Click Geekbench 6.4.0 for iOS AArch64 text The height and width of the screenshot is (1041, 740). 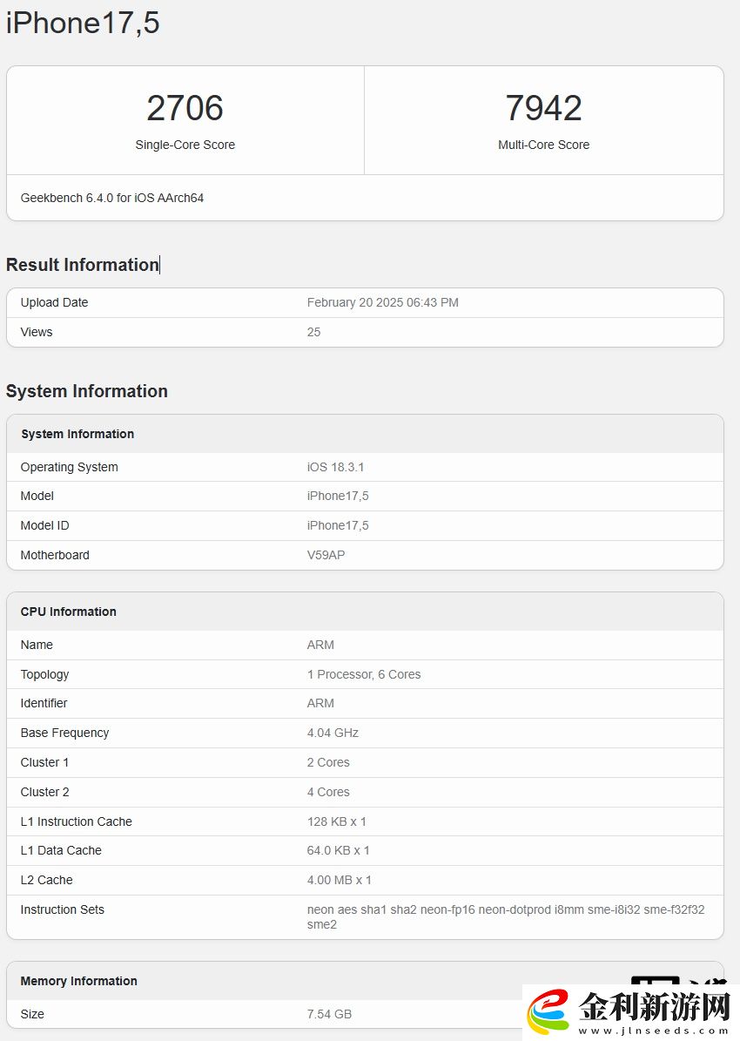(x=112, y=198)
